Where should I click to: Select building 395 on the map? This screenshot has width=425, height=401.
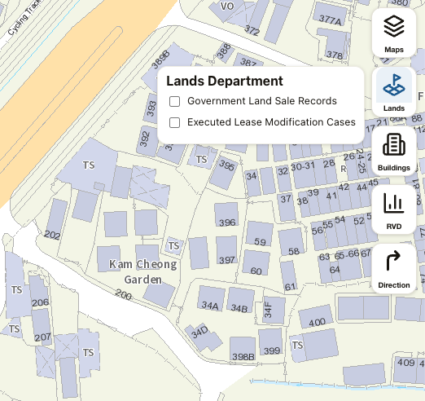(224, 173)
